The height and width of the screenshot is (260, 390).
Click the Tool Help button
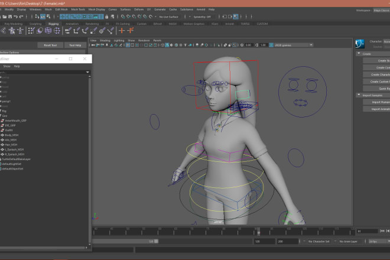click(x=76, y=45)
